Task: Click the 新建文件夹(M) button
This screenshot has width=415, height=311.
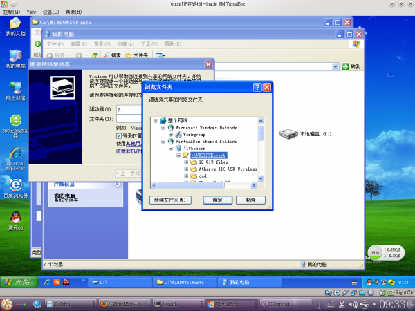Action: (x=170, y=200)
